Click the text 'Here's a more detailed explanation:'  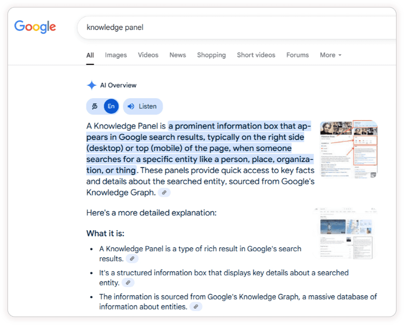tap(152, 213)
